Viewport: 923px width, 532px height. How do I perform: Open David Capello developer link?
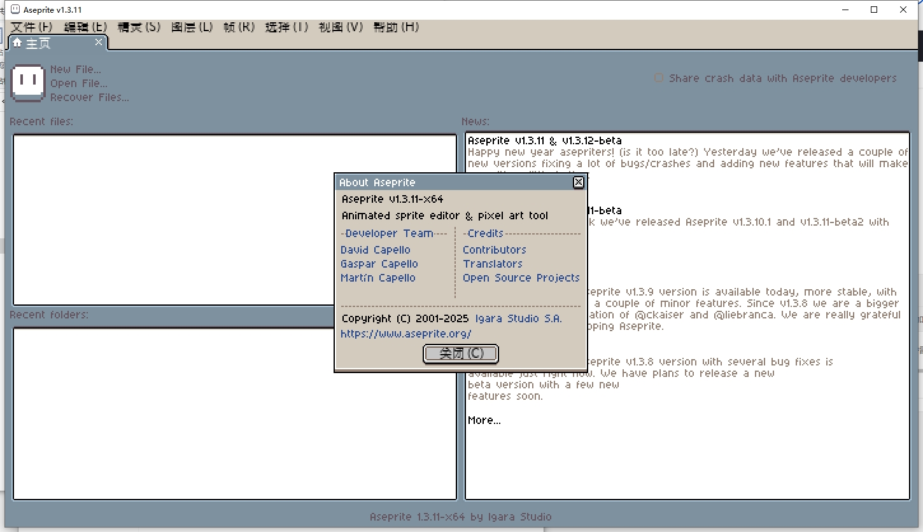click(376, 250)
